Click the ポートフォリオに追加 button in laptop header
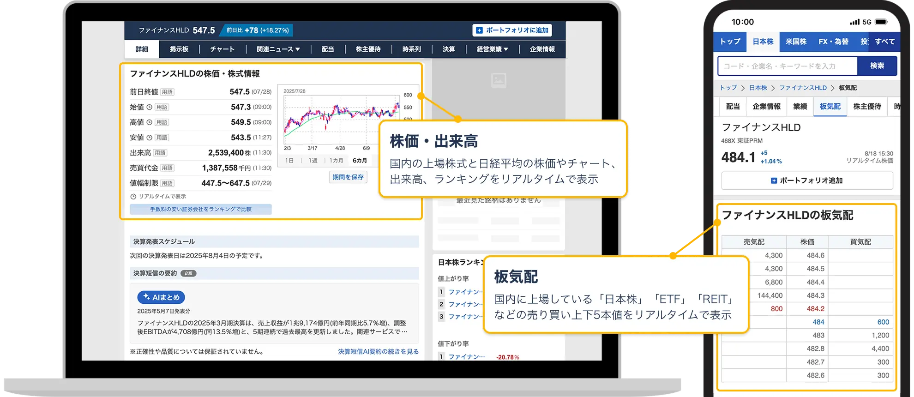This screenshot has height=397, width=914. 512,30
